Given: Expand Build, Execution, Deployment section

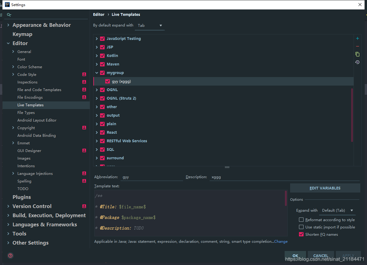Looking at the screenshot, I should point(8,215).
